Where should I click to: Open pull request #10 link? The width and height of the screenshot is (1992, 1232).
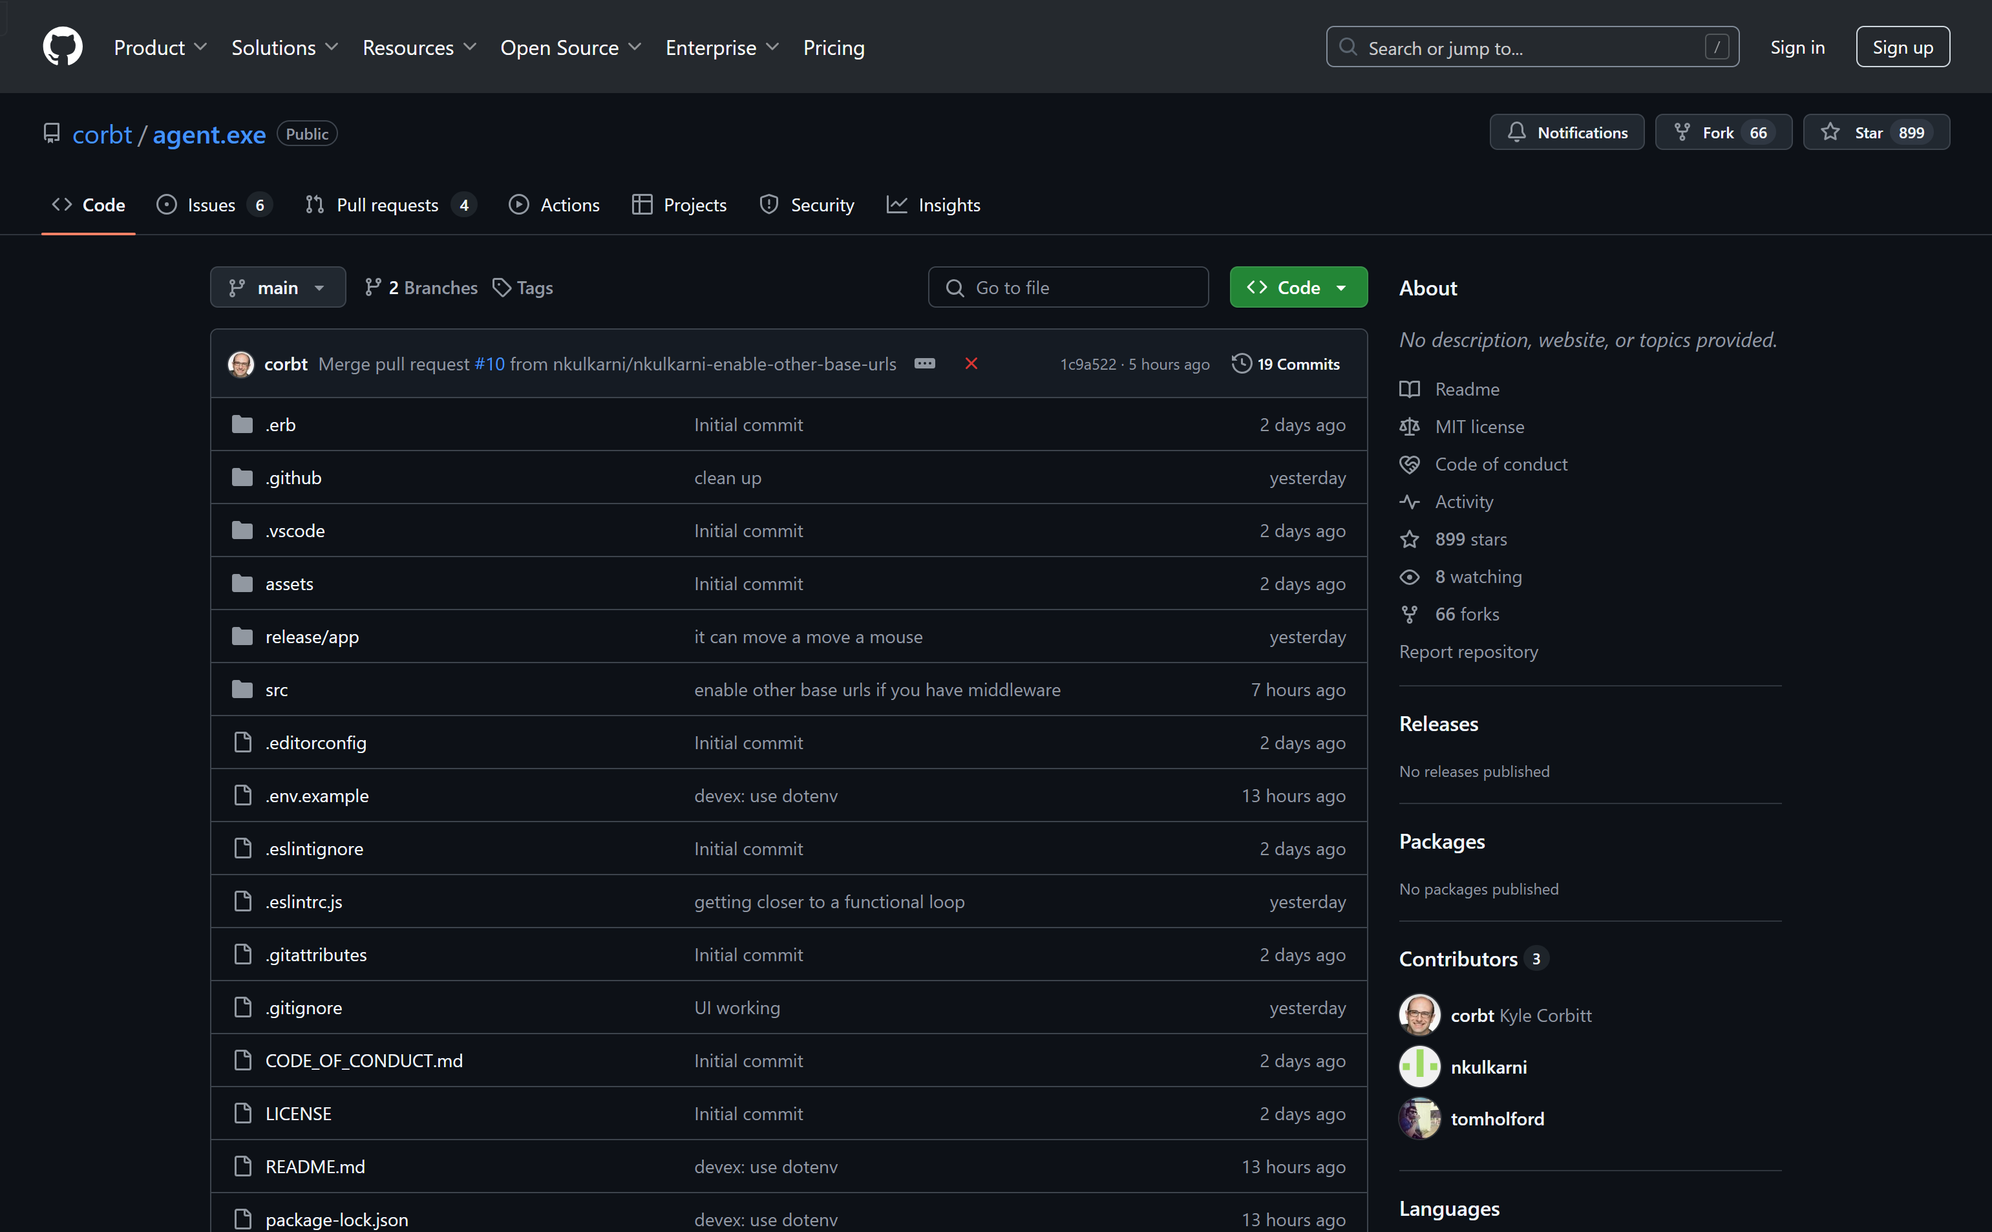[490, 363]
